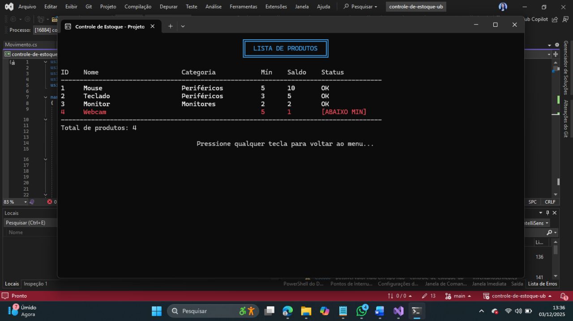Open the Teste menu
This screenshot has width=573, height=321.
tap(192, 7)
